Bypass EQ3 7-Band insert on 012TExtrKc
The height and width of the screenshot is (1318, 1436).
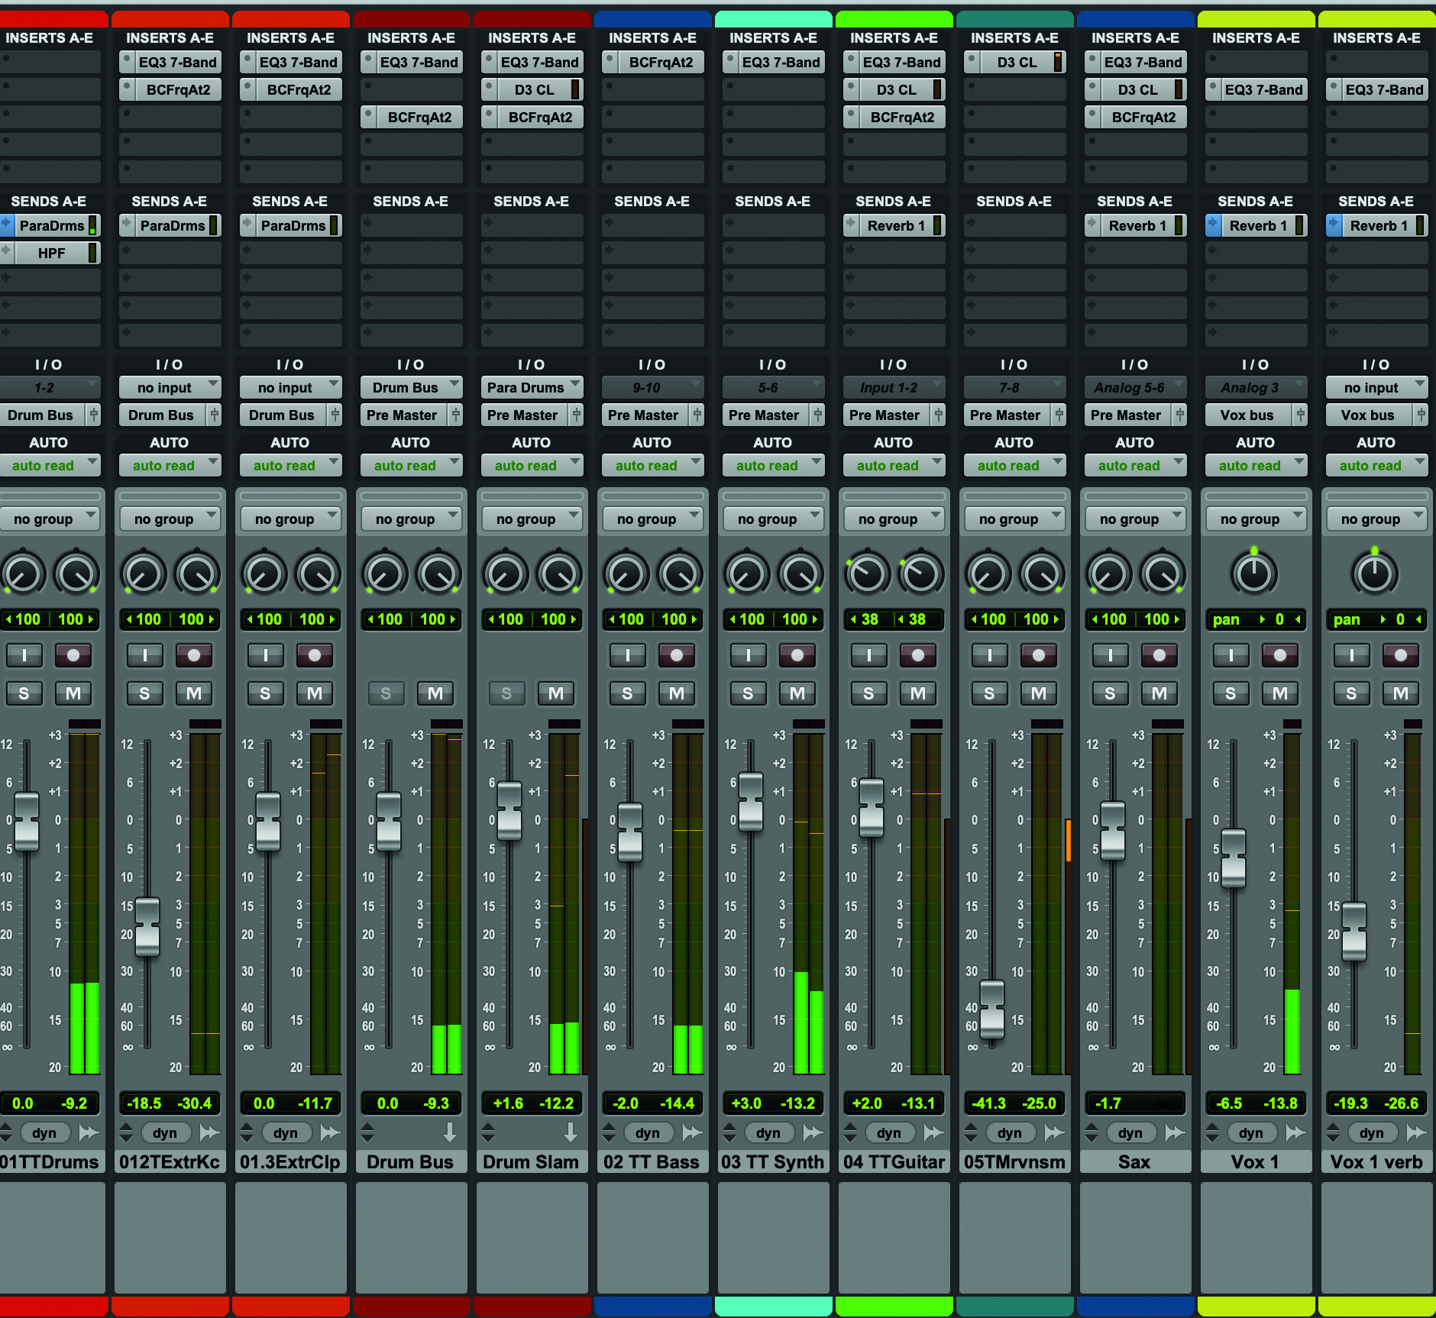click(127, 62)
